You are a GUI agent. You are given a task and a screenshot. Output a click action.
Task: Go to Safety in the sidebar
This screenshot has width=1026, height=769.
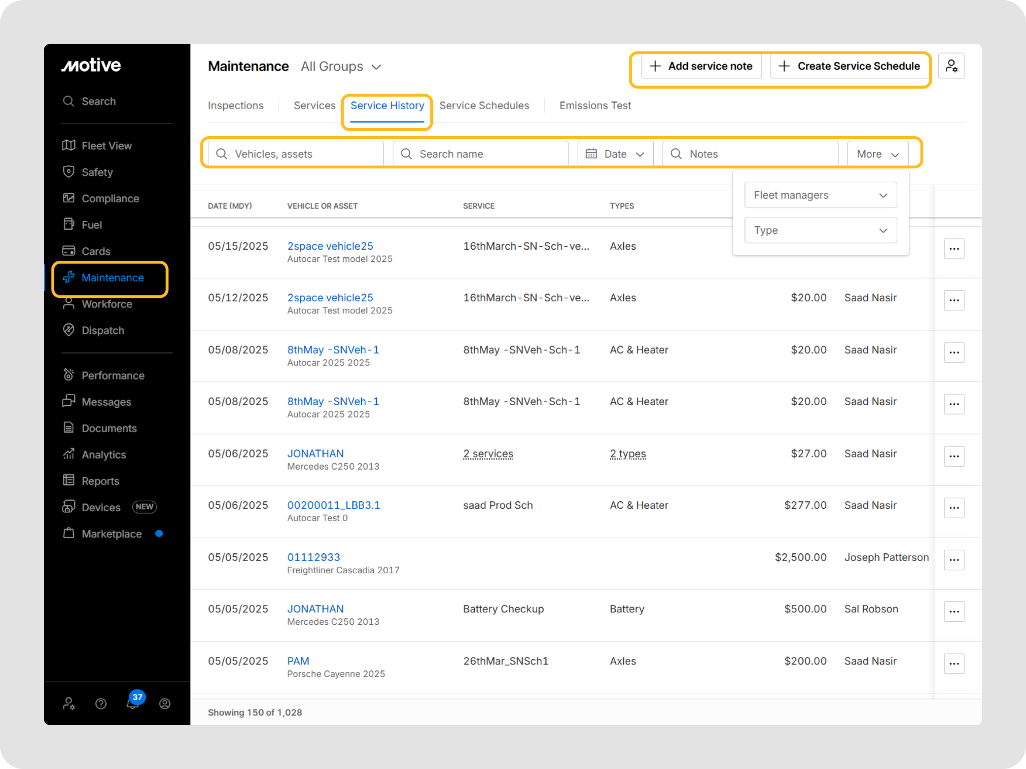[97, 172]
